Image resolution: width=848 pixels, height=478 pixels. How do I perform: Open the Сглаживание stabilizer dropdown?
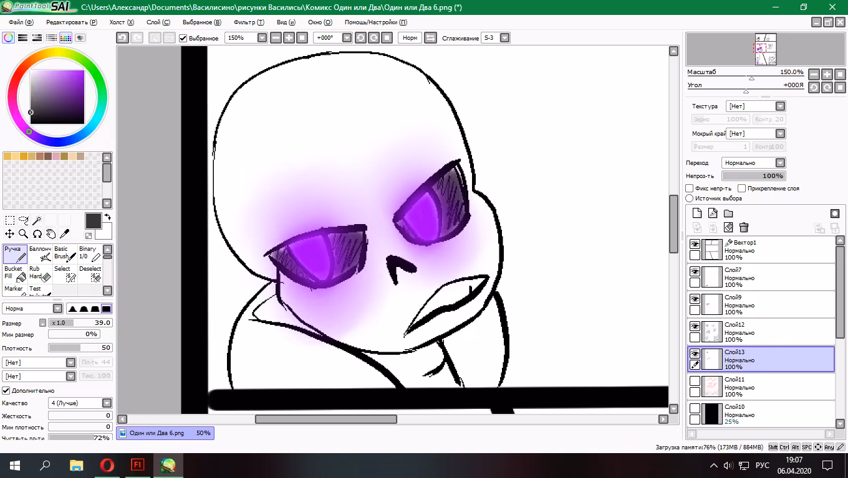pos(504,38)
